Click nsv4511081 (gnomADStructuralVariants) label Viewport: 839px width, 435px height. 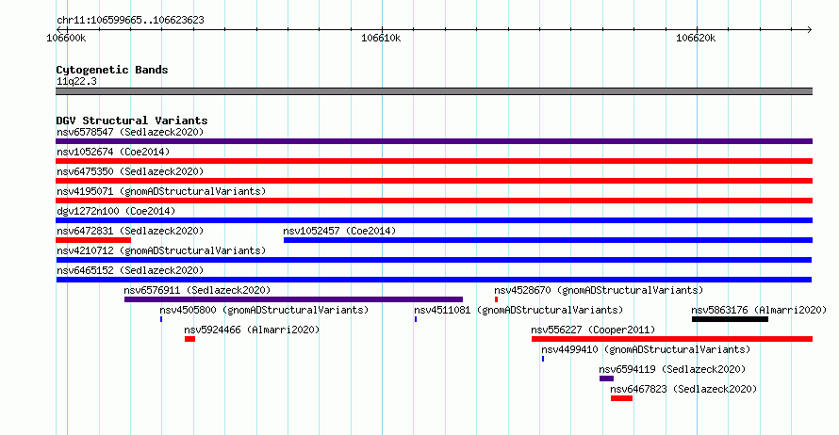coord(518,310)
